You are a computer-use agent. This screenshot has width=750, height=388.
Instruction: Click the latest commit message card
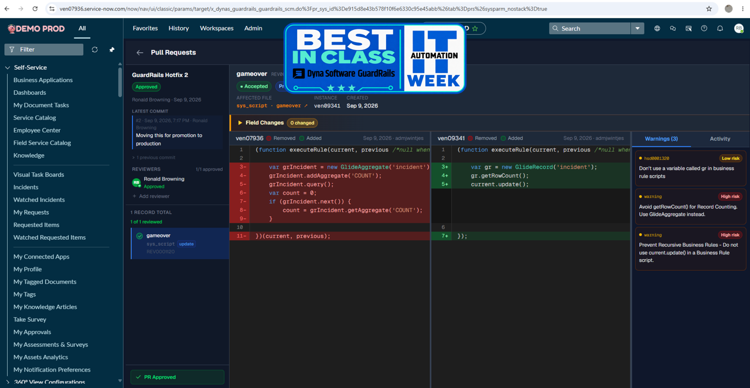[x=178, y=132]
